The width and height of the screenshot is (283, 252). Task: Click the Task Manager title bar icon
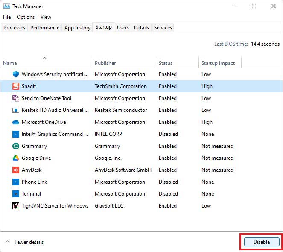7,6
